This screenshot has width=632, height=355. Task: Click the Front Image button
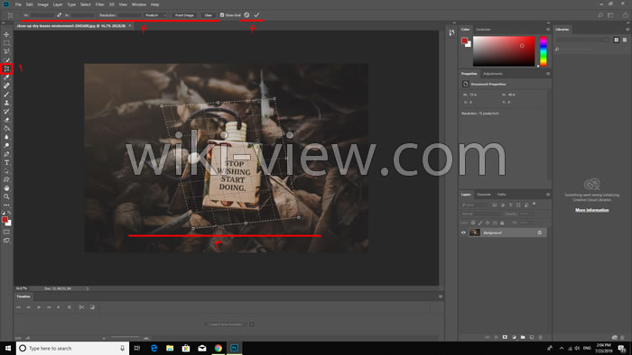(x=184, y=15)
